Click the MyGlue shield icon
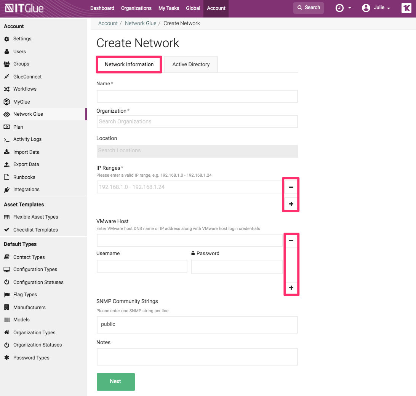The image size is (416, 396). pos(6,102)
